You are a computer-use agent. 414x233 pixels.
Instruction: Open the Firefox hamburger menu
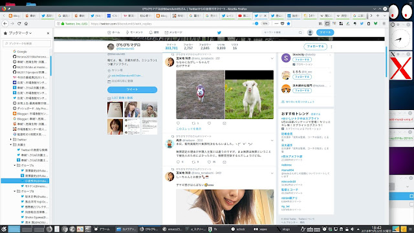click(384, 23)
